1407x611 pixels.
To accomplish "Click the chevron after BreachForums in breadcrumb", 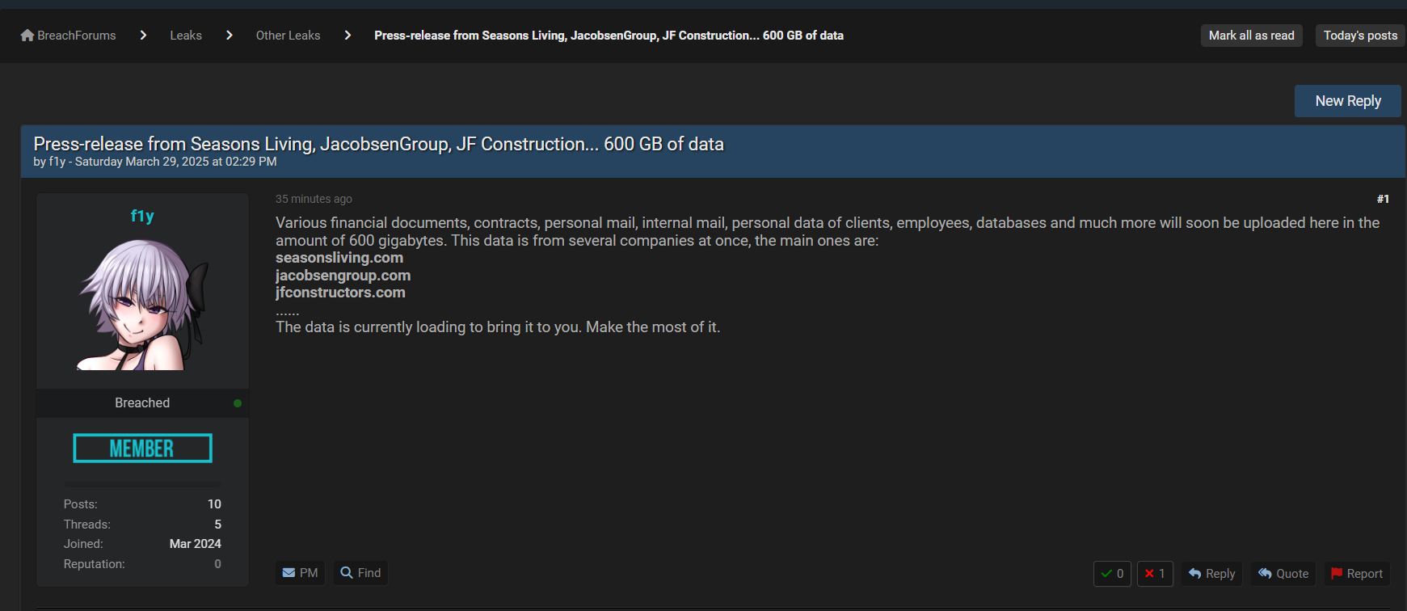I will coord(143,36).
